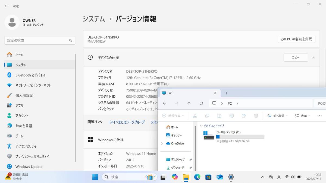Image resolution: width=326 pixels, height=183 pixels.
Task: Click the Windows Update sidebar icon
Action: 9,166
